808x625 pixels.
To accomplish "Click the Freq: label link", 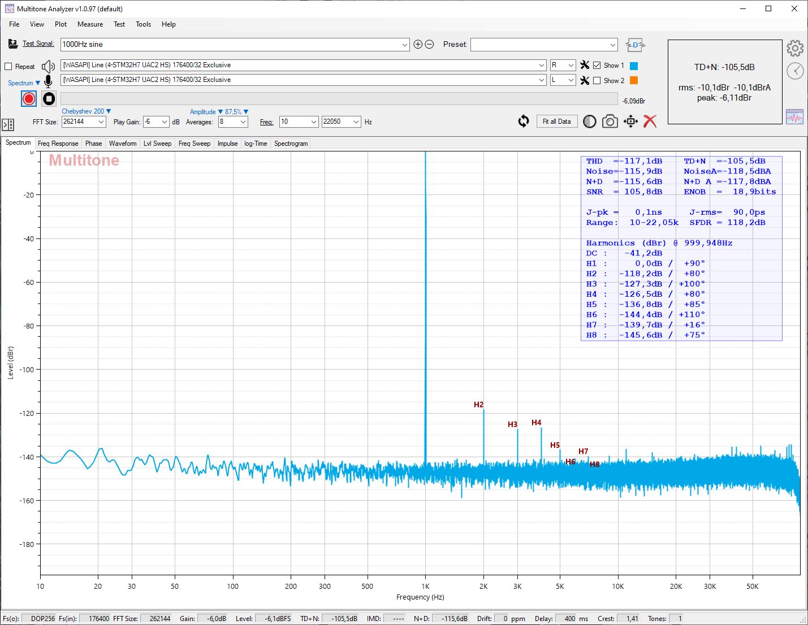I will (x=266, y=122).
